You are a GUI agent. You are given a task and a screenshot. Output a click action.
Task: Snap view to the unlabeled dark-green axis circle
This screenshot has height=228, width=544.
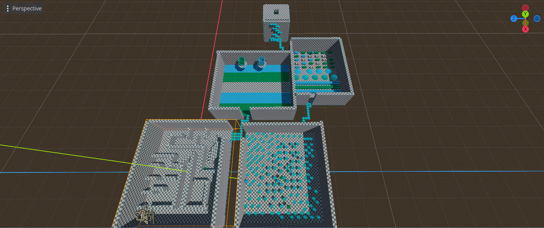pyautogui.click(x=525, y=23)
